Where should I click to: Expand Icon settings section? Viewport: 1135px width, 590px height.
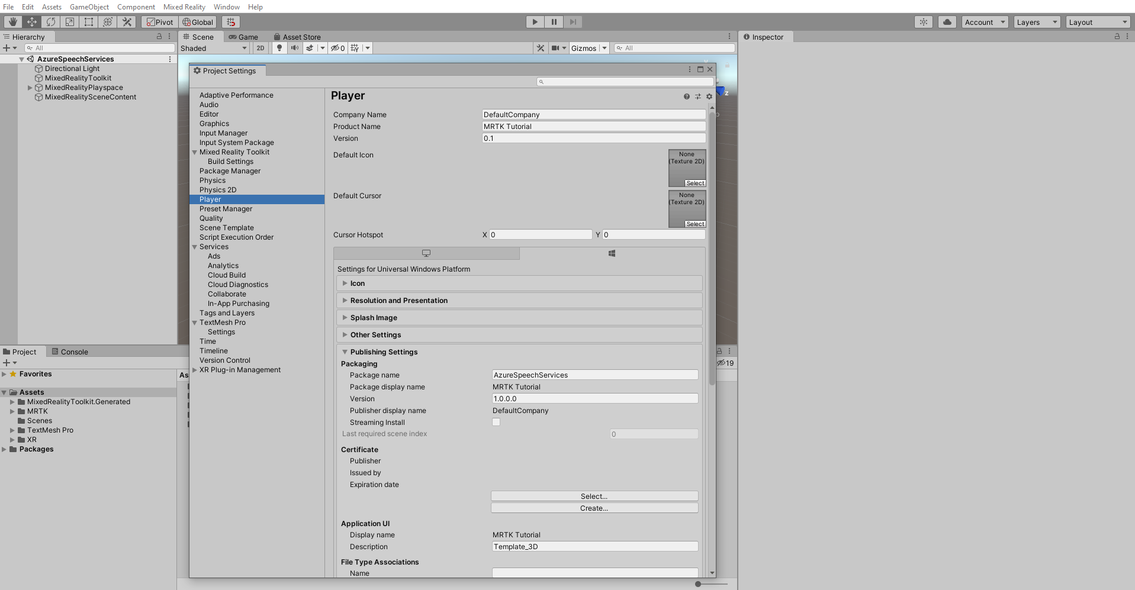pos(519,283)
